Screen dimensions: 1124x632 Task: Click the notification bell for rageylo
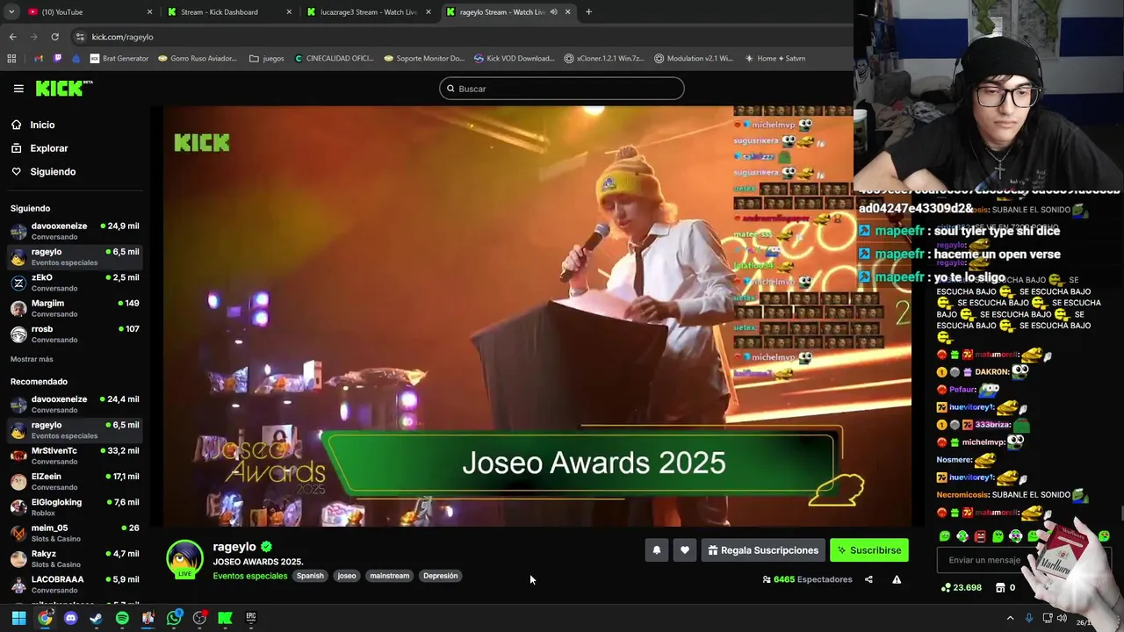[656, 550]
